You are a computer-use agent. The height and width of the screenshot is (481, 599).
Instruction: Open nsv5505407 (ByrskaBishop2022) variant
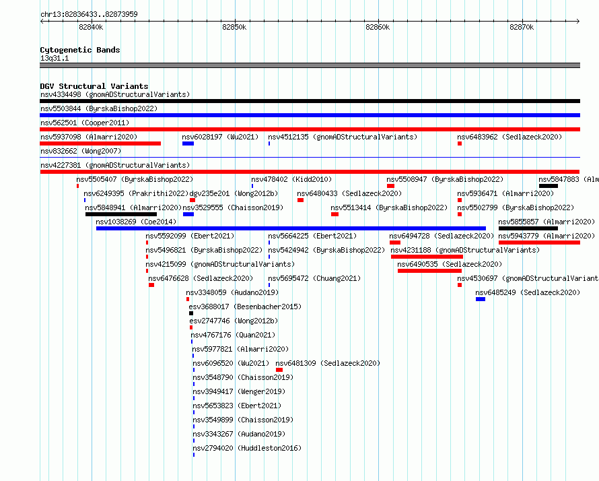(x=135, y=179)
